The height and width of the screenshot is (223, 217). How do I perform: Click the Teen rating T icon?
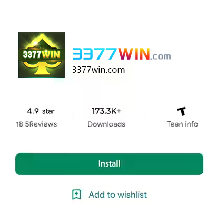click(x=182, y=111)
